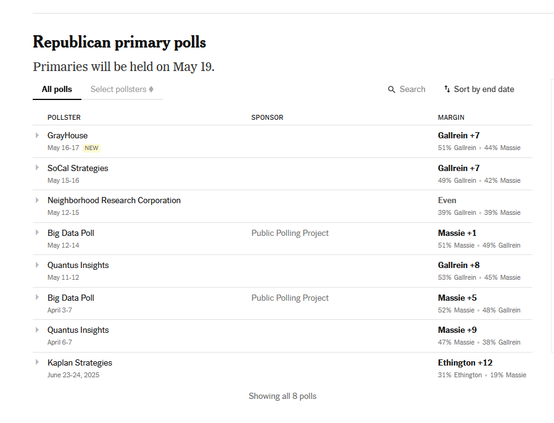Switch to the All polls tab
The height and width of the screenshot is (423, 554).
tap(57, 90)
